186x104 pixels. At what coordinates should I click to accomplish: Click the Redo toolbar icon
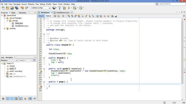(27, 8)
